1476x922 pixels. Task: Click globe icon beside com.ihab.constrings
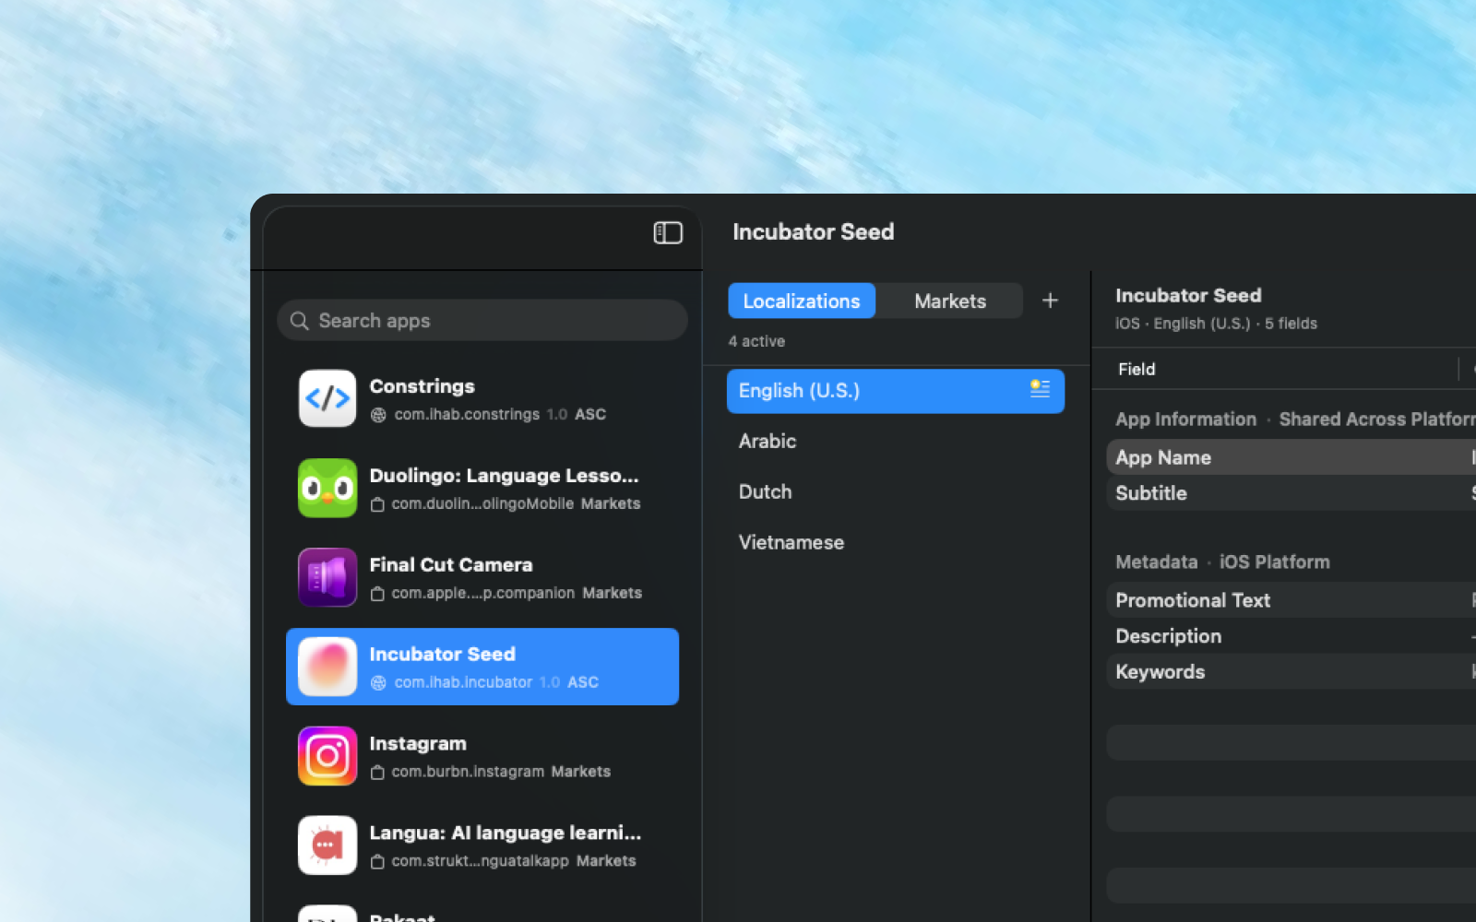[378, 415]
